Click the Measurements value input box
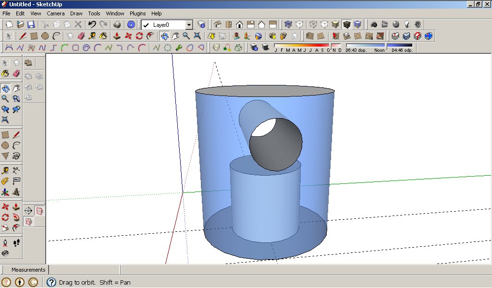Viewport: 492px width, 288px height. click(x=84, y=270)
